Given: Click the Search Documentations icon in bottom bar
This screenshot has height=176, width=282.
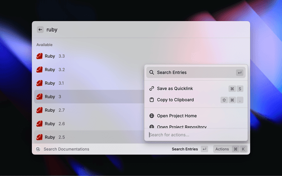Looking at the screenshot, I should 38,149.
